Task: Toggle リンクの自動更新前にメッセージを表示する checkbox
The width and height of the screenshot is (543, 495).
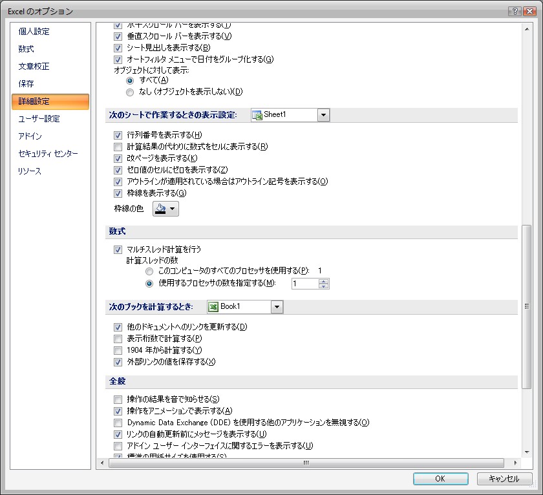Action: point(118,434)
